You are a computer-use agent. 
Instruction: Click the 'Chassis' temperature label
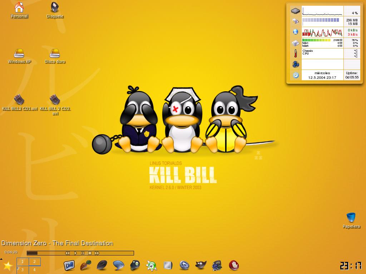tap(308, 51)
